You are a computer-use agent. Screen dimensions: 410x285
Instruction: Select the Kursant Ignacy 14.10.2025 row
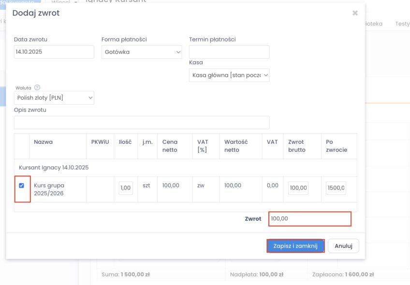(54, 168)
